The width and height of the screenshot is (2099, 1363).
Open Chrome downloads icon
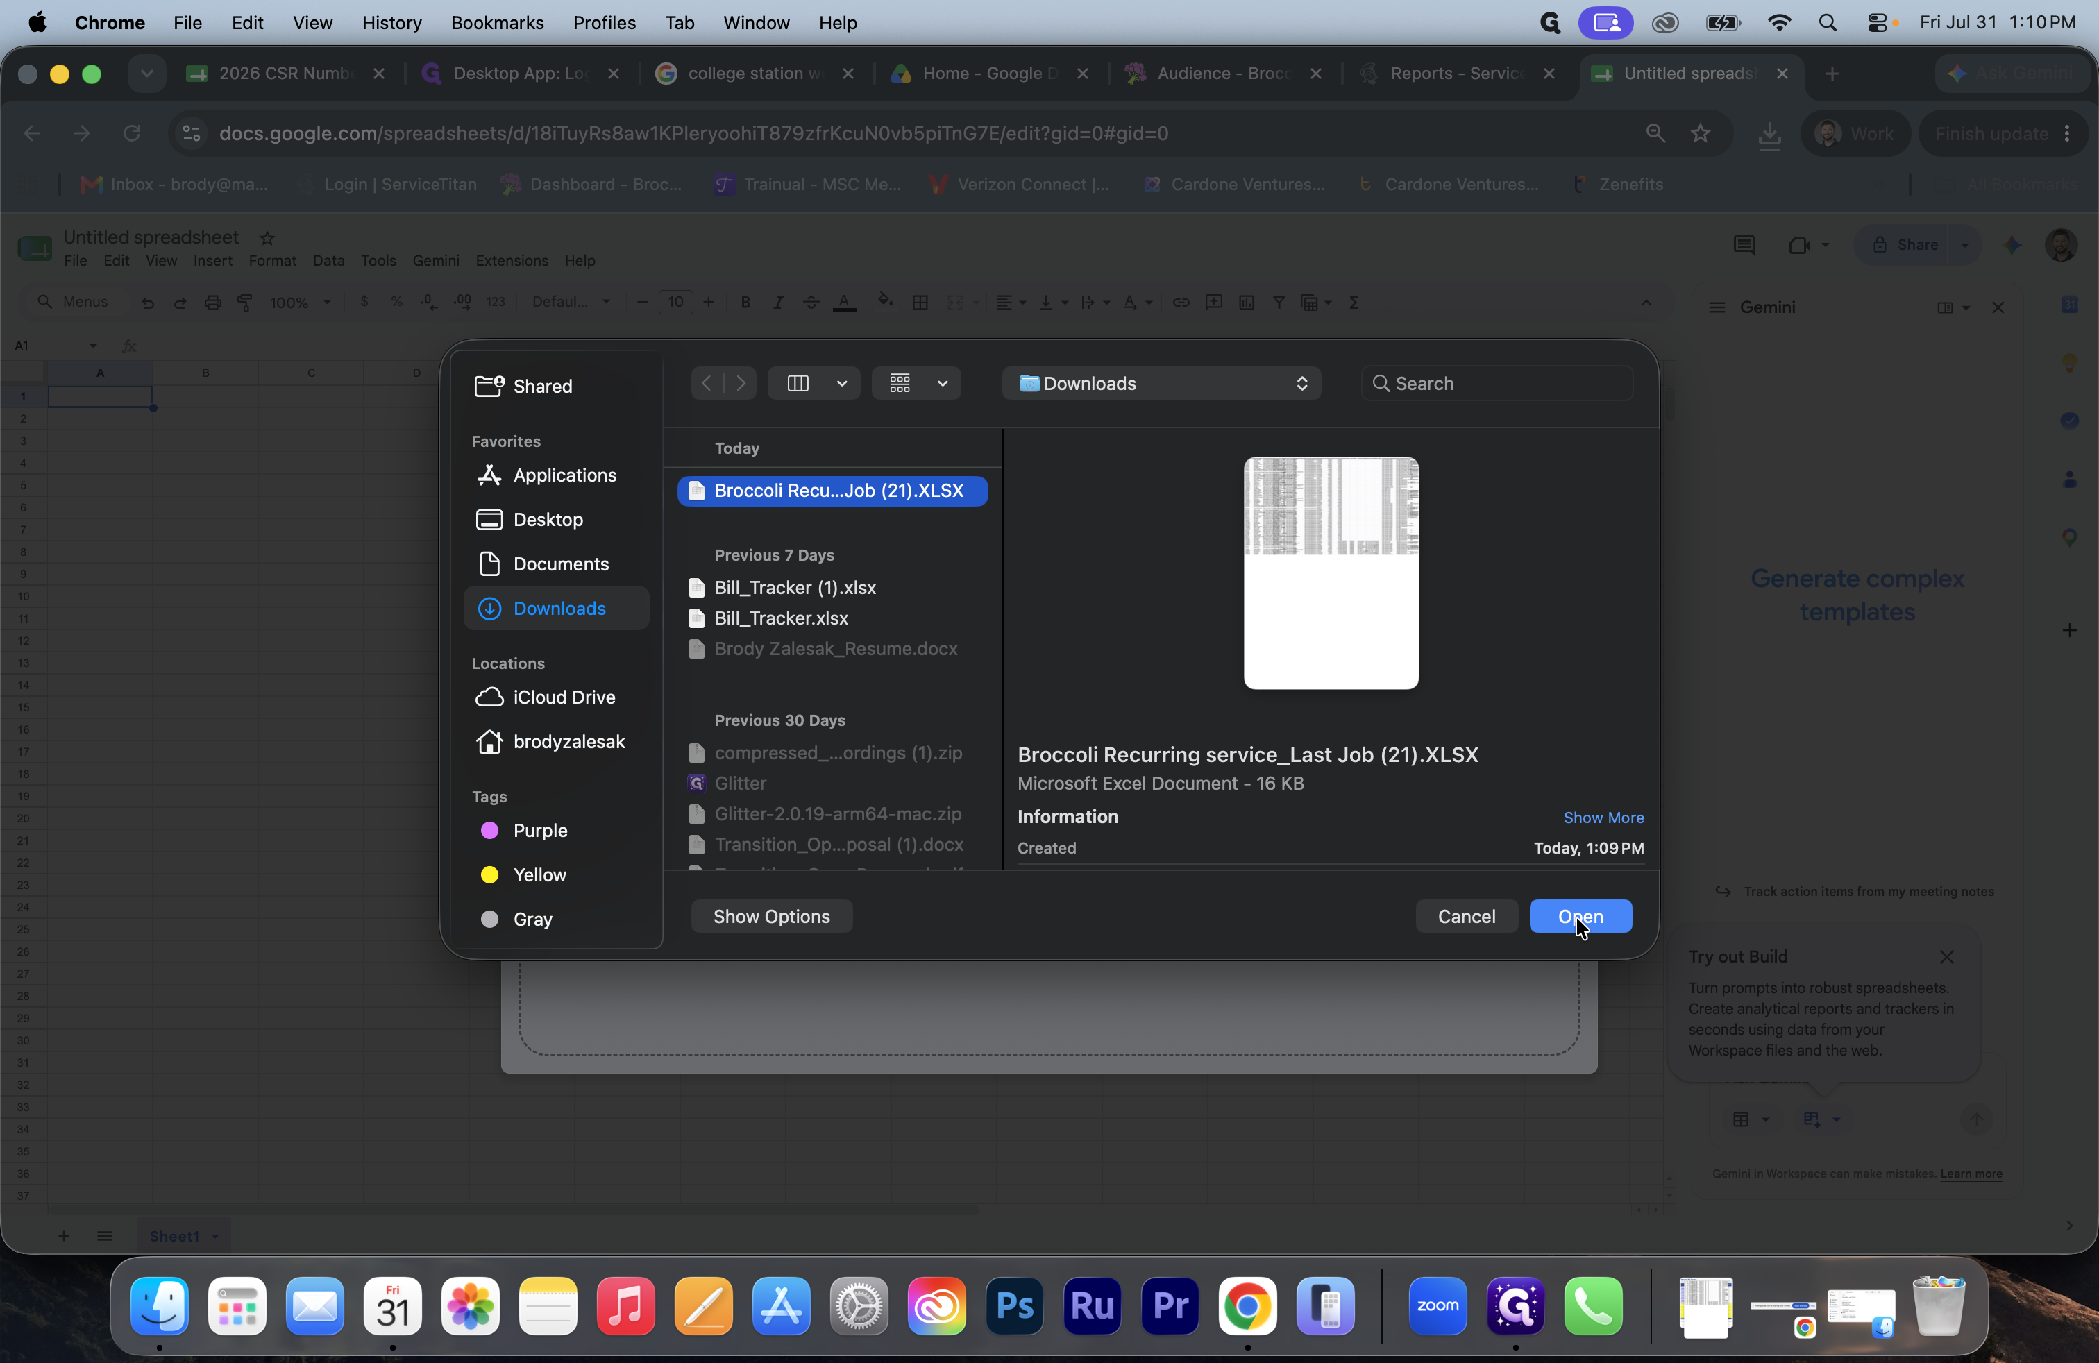pyautogui.click(x=1769, y=135)
